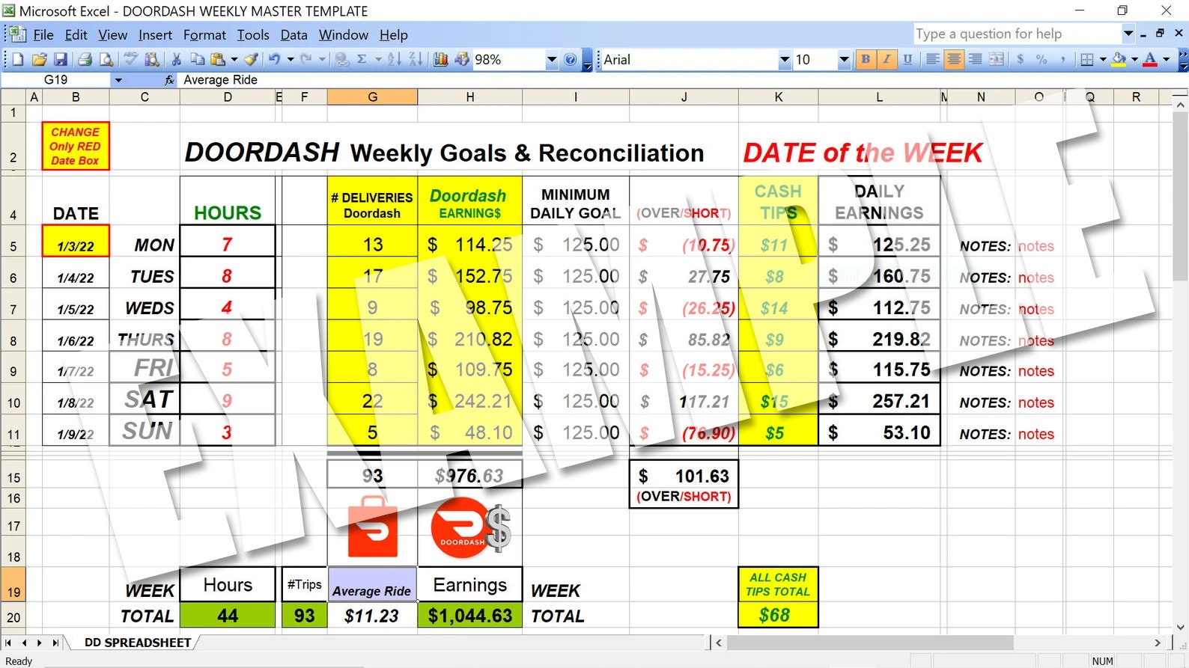The height and width of the screenshot is (668, 1189).
Task: Show the Drawing toolbar
Action: [x=462, y=59]
